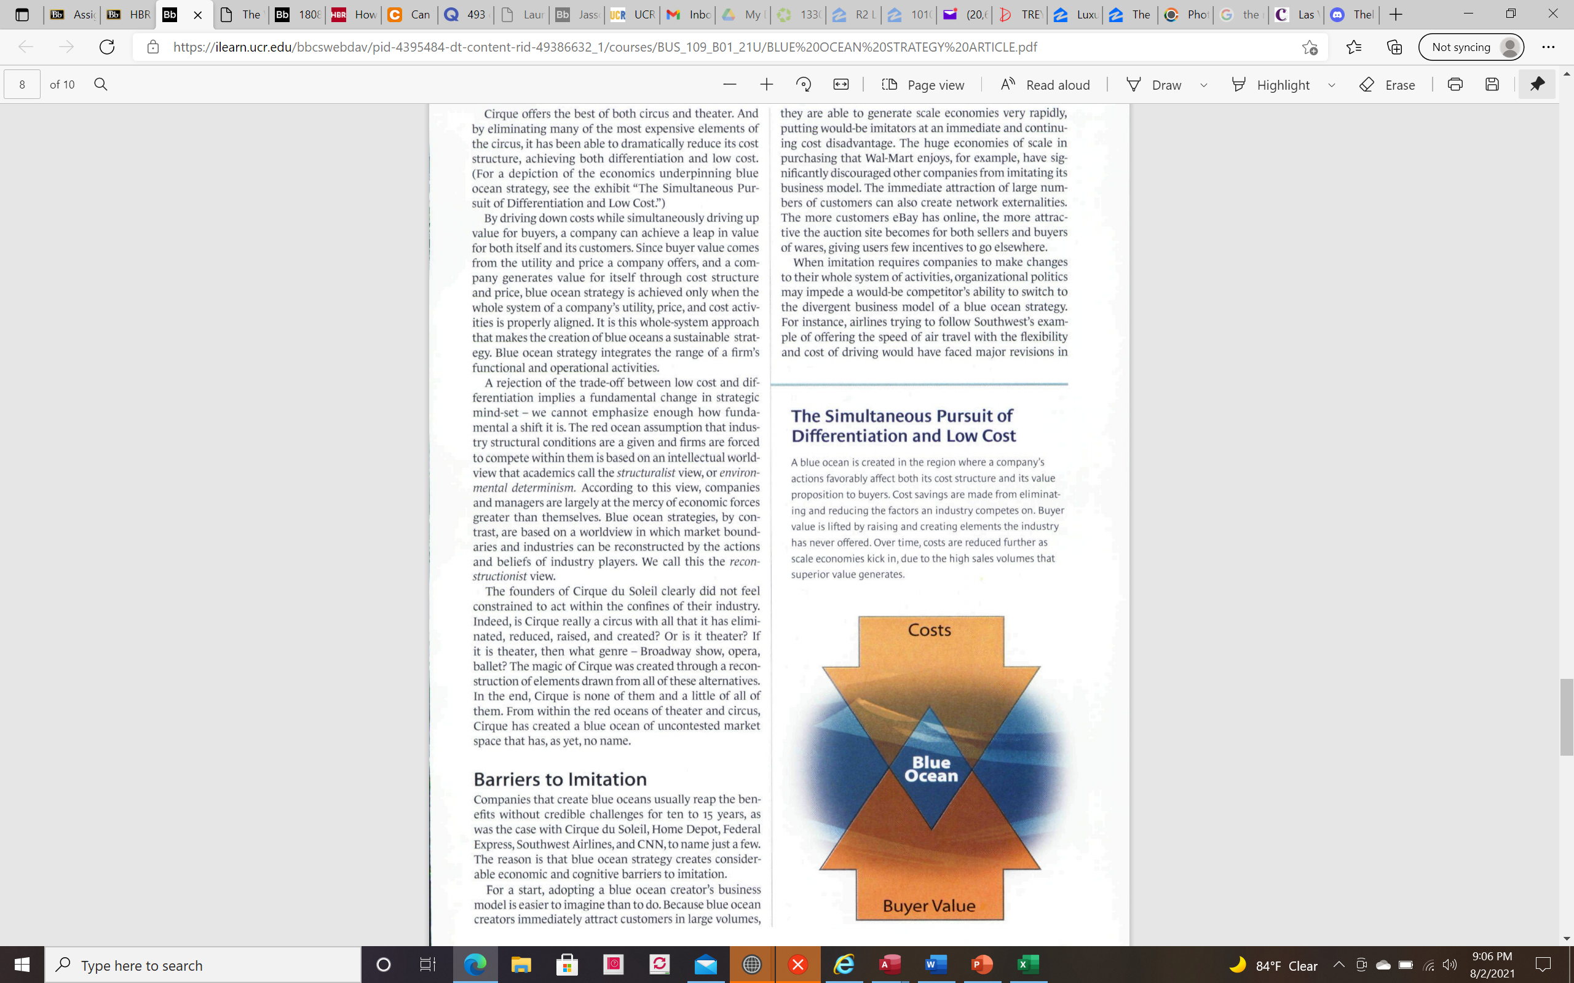Unpin the PDF toolbar with the pin icon
The height and width of the screenshot is (983, 1574).
(x=1537, y=85)
